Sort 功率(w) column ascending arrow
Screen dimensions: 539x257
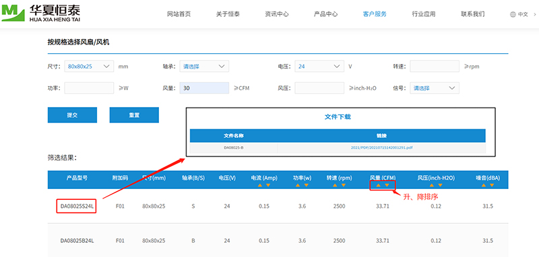pos(298,185)
